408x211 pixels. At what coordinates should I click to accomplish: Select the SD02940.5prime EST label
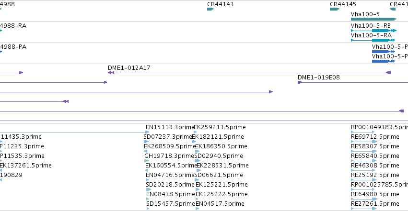pos(219,156)
